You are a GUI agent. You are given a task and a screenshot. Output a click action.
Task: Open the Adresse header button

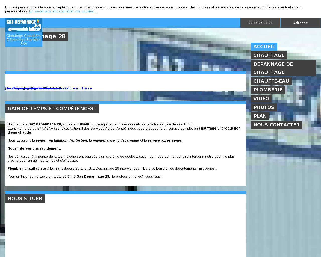(300, 23)
